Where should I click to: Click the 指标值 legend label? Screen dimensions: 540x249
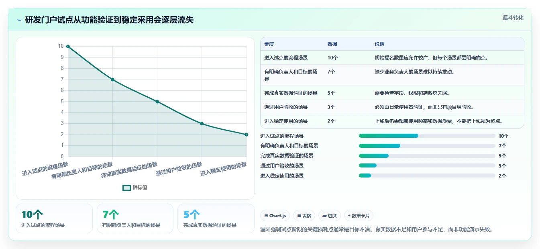click(x=140, y=188)
